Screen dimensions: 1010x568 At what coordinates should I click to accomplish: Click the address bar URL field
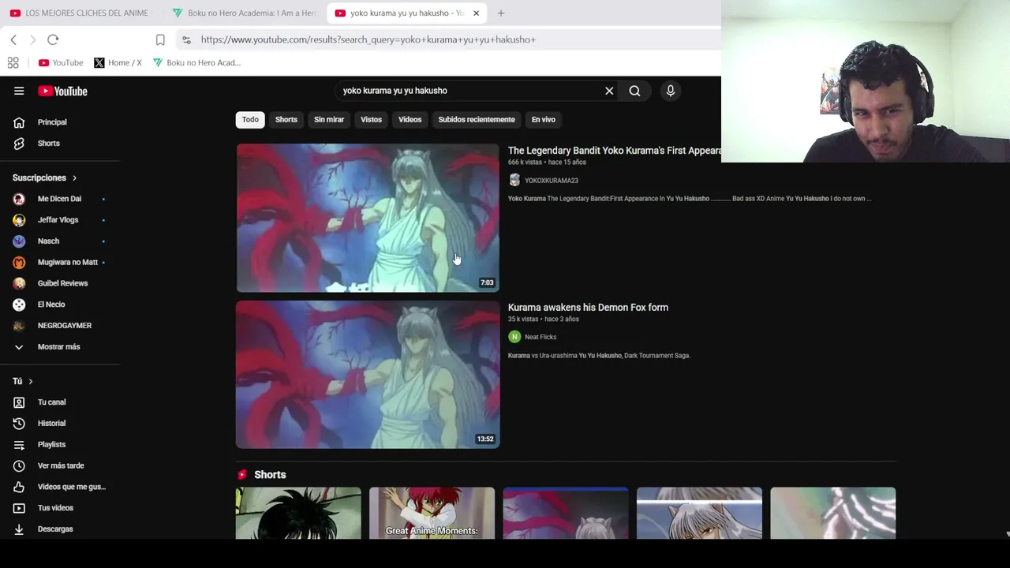(x=450, y=39)
